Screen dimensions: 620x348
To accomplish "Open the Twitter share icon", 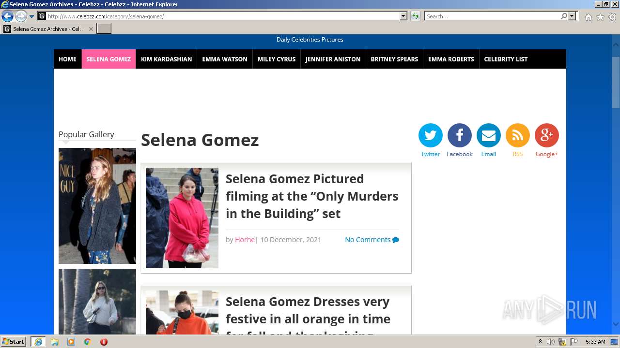I will click(x=430, y=135).
